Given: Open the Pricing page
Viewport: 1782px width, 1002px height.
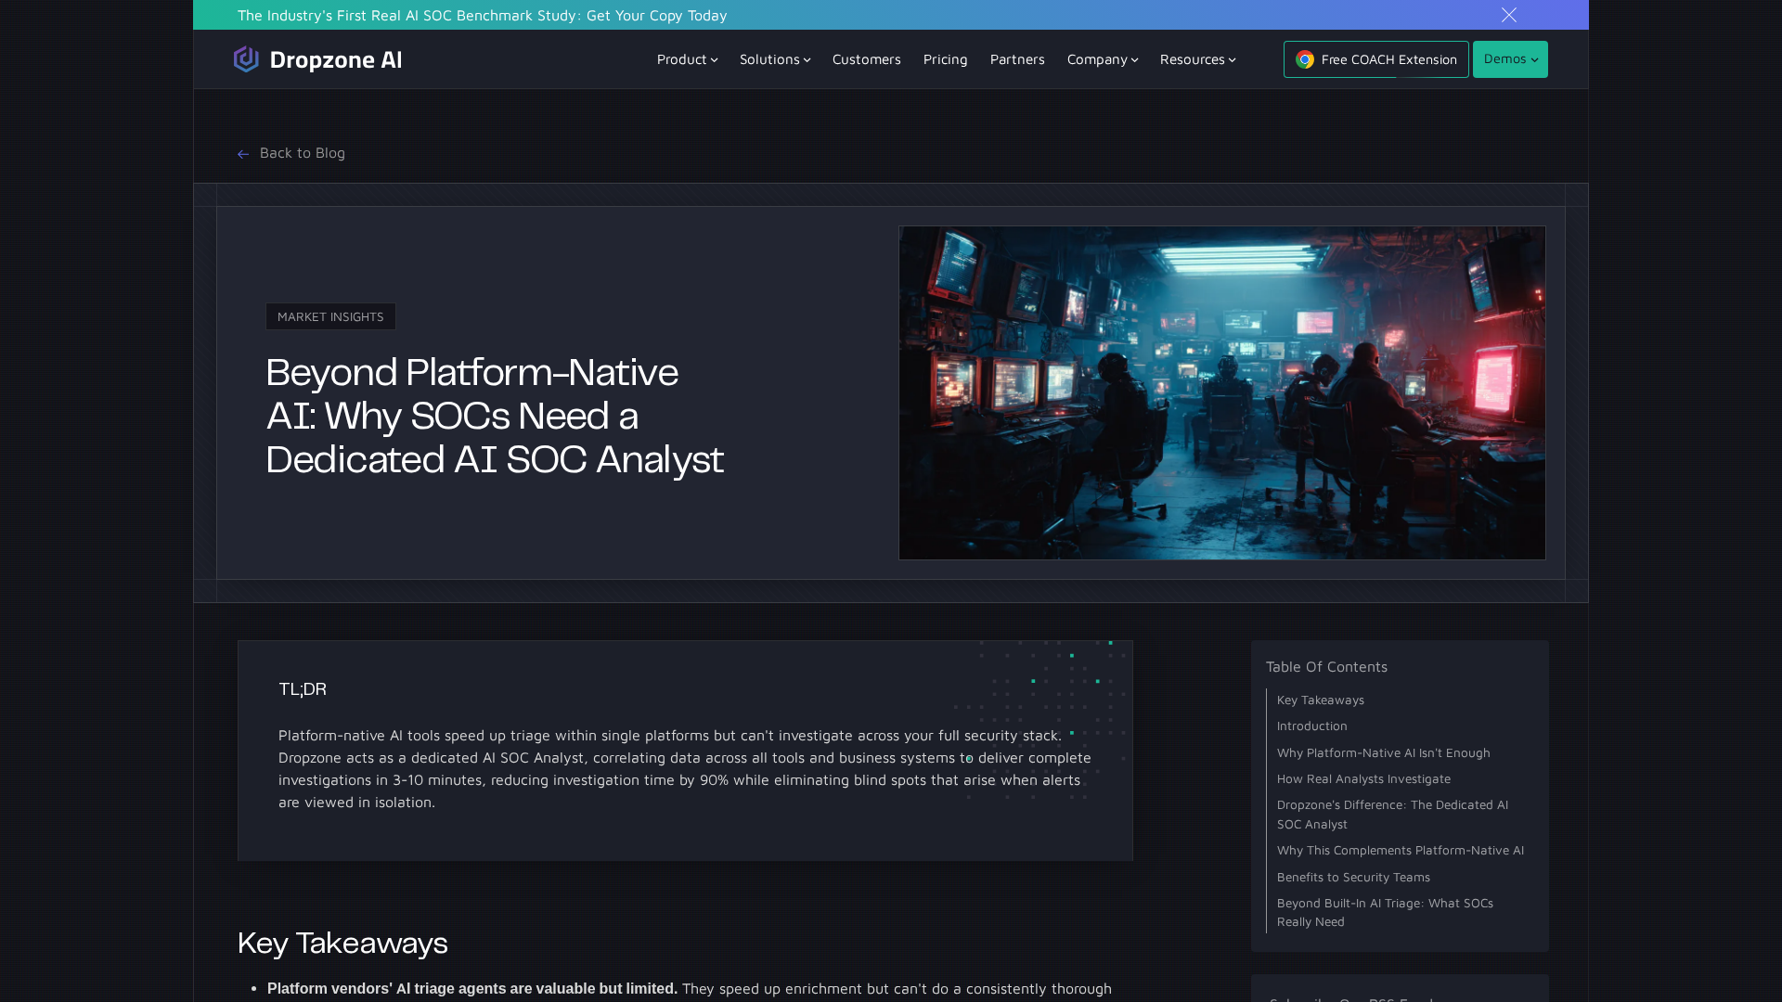Looking at the screenshot, I should click(x=945, y=59).
